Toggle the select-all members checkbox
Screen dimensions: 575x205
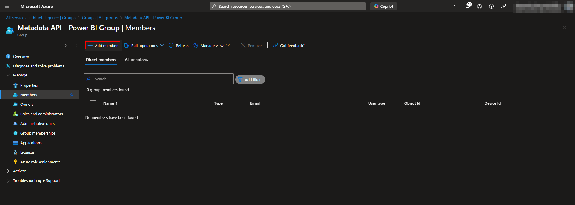93,103
